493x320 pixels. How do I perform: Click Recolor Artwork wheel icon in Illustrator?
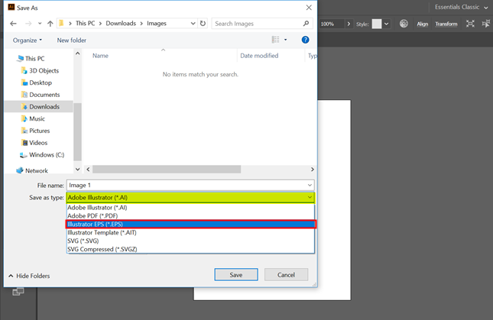[x=404, y=24]
